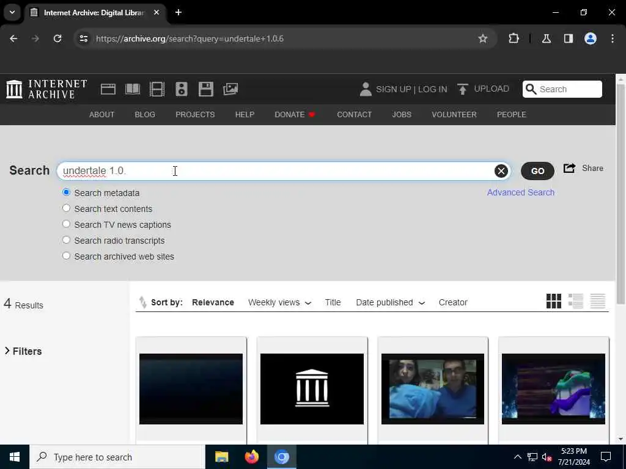Open the ABOUT menu item
This screenshot has width=626, height=469.
pyautogui.click(x=102, y=114)
